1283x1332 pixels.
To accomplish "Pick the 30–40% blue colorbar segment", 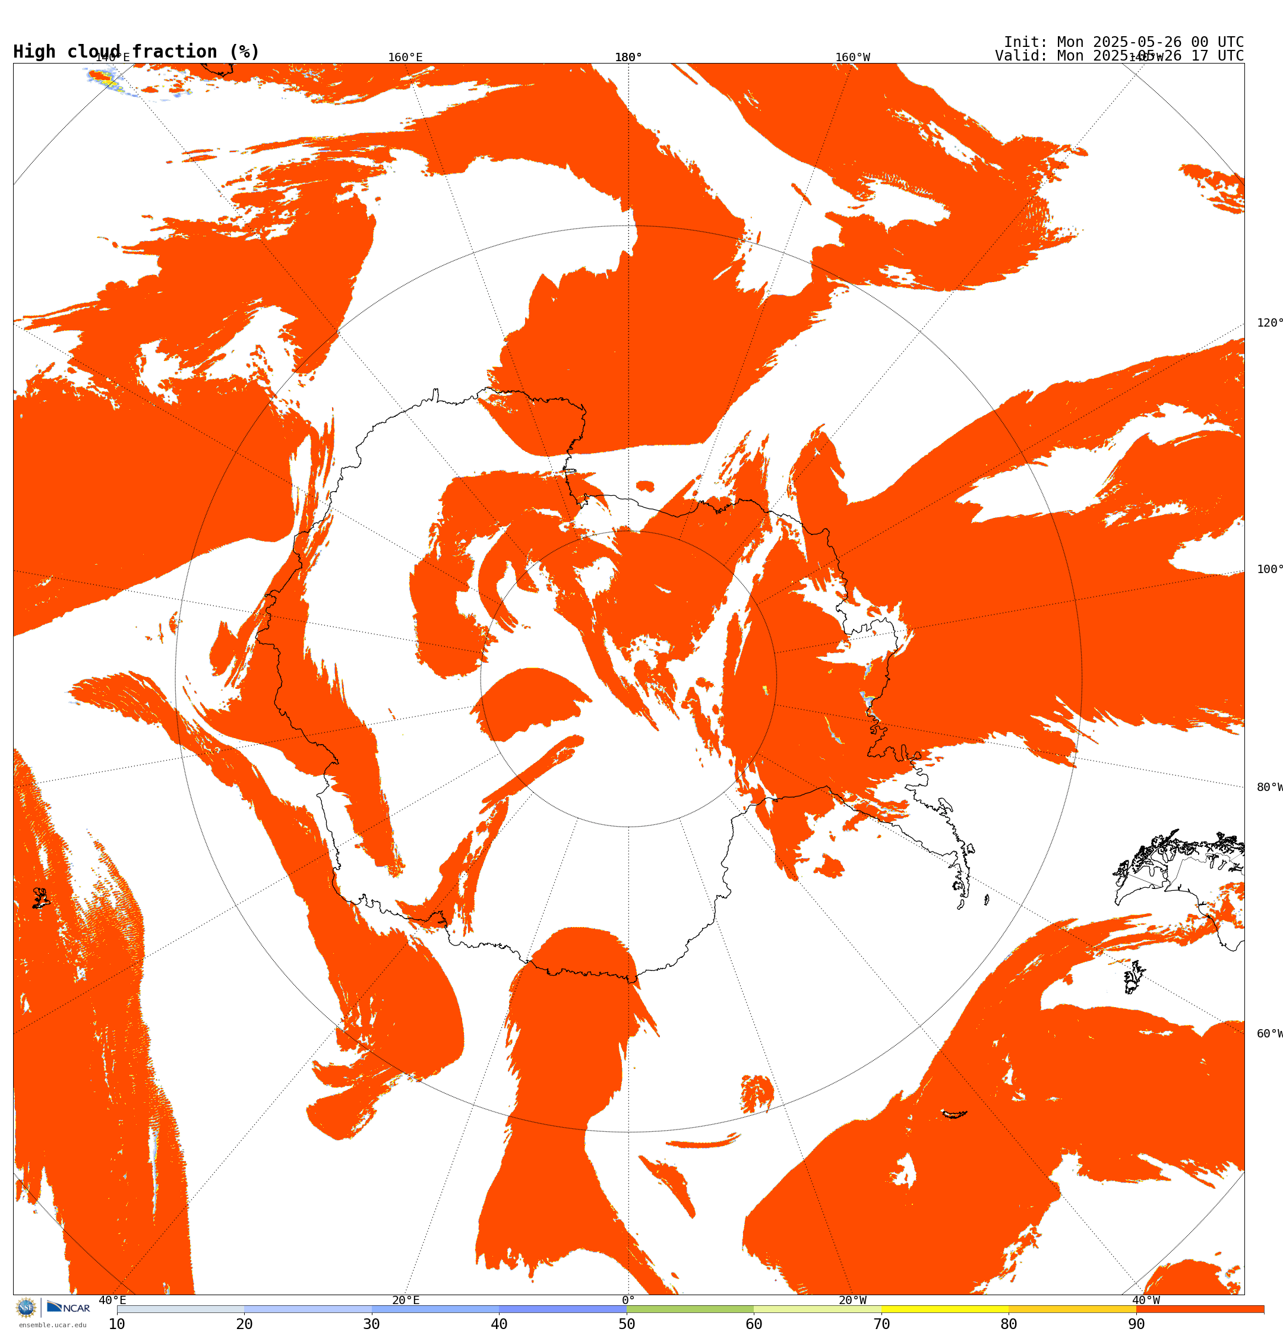I will pos(435,1309).
